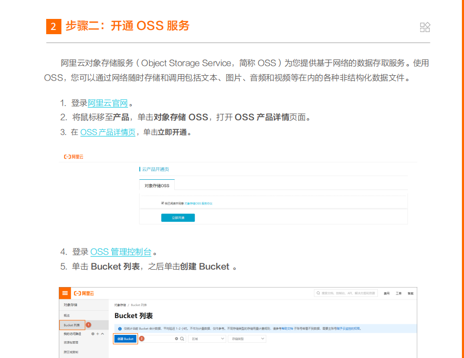Click the 立即开通 button

click(x=178, y=218)
